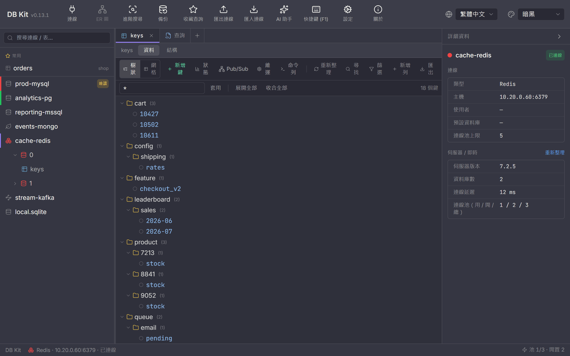Select the pending key radio
Image resolution: width=570 pixels, height=356 pixels.
pyautogui.click(x=141, y=338)
